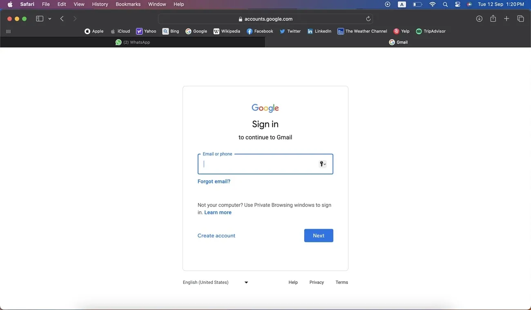531x310 pixels.
Task: Select the Forgot email? link
Action: click(214, 181)
